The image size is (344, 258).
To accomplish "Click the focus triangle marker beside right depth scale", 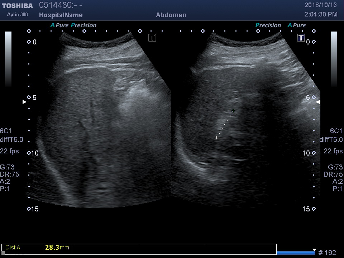I will [x=318, y=102].
